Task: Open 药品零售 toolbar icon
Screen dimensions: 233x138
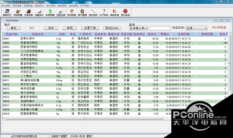Action: click(x=18, y=12)
